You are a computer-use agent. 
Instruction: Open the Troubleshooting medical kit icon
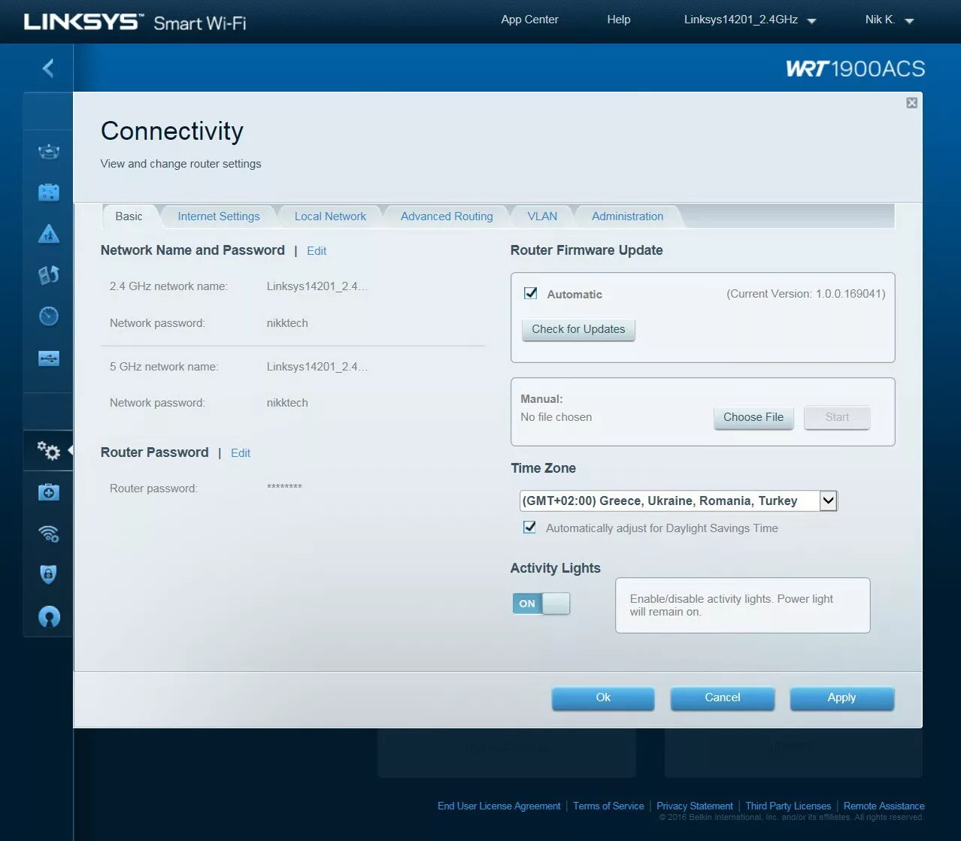pos(49,492)
